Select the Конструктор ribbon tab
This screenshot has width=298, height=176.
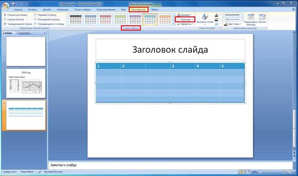click(x=139, y=10)
